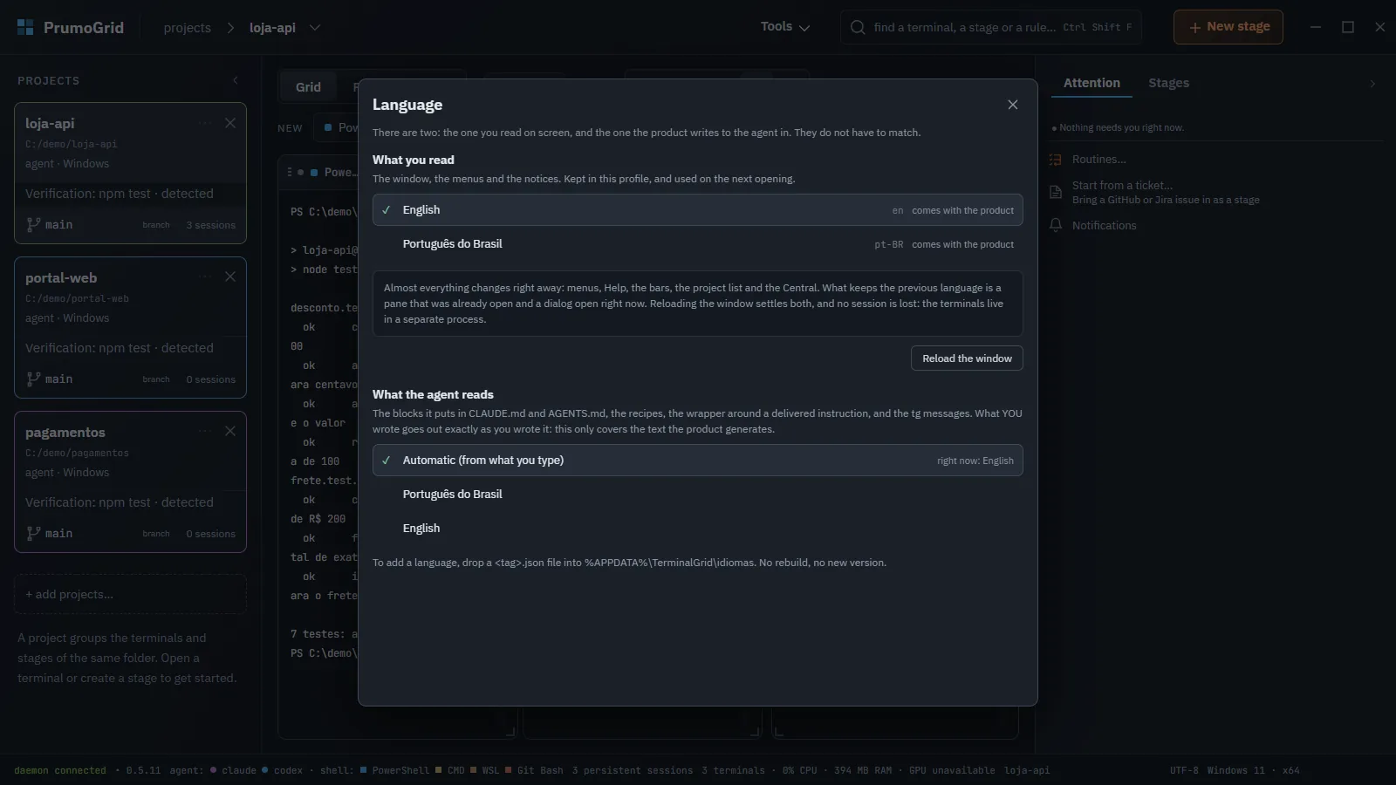This screenshot has height=785, width=1396.
Task: Click the pagamentos main branch icon
Action: click(33, 534)
